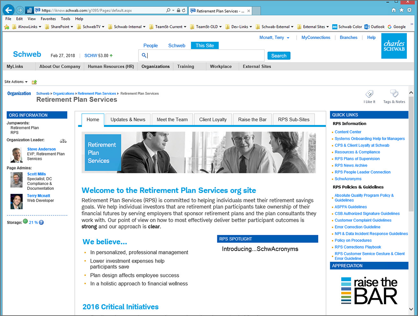Expand the External Sites favorites folder
This screenshot has height=316, width=418.
pos(313,27)
